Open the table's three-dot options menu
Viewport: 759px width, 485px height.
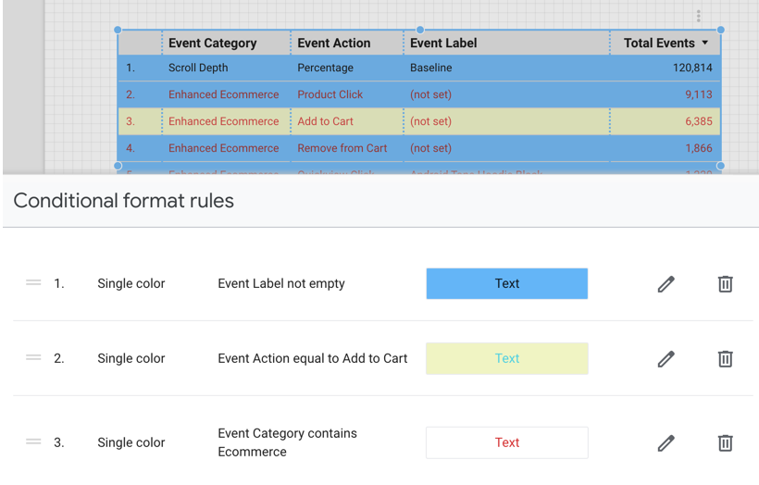click(x=698, y=16)
